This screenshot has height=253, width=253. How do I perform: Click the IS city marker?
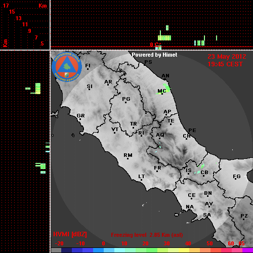188,174
